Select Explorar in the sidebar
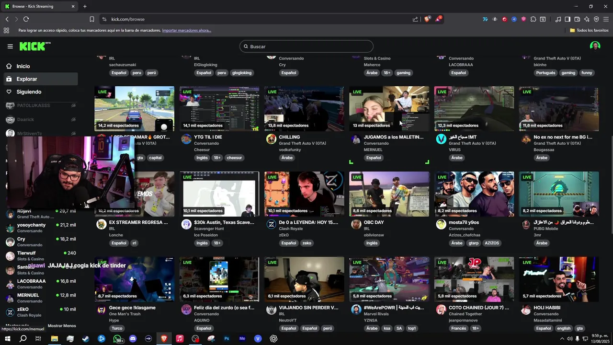The image size is (613, 345). (x=41, y=79)
